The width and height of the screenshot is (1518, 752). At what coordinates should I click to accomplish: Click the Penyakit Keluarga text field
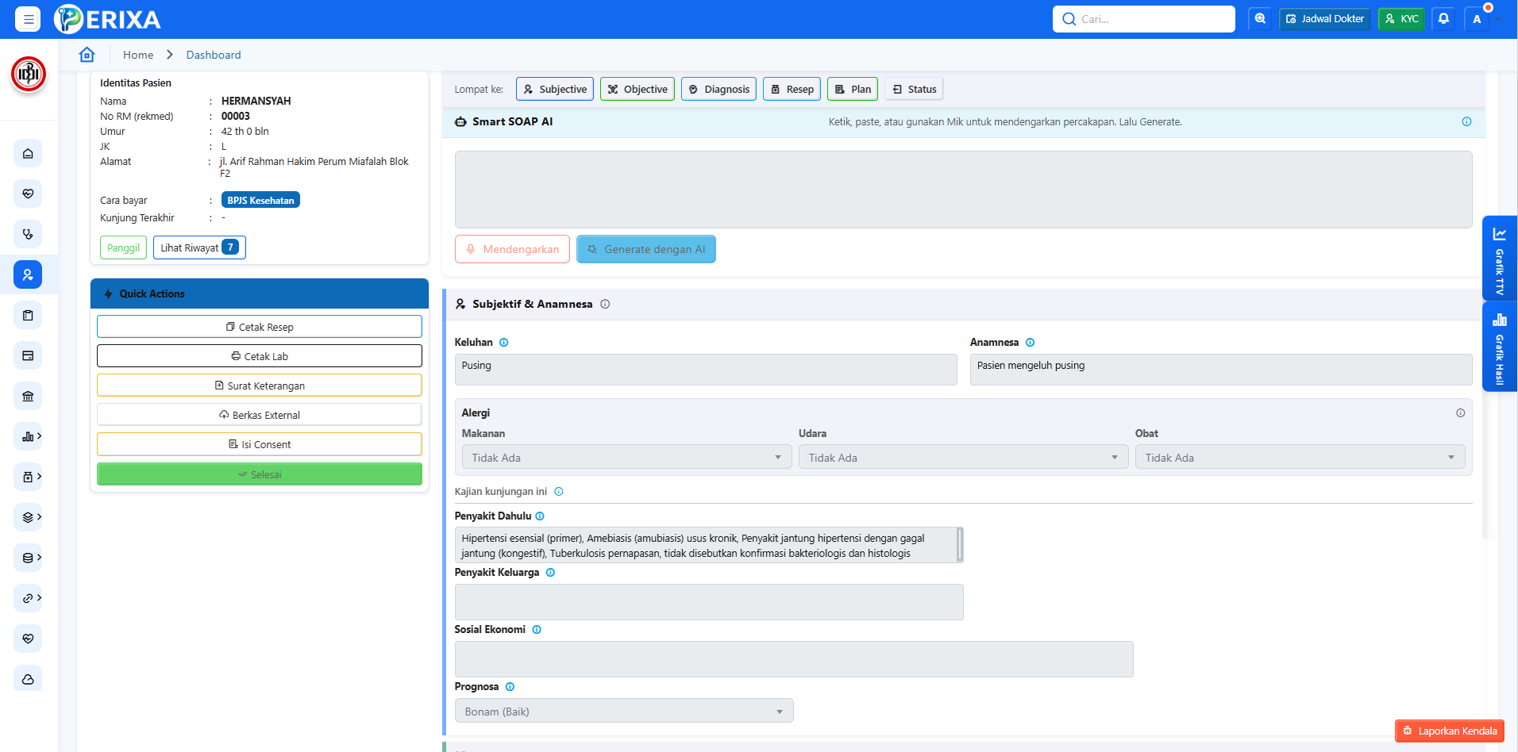pos(708,602)
